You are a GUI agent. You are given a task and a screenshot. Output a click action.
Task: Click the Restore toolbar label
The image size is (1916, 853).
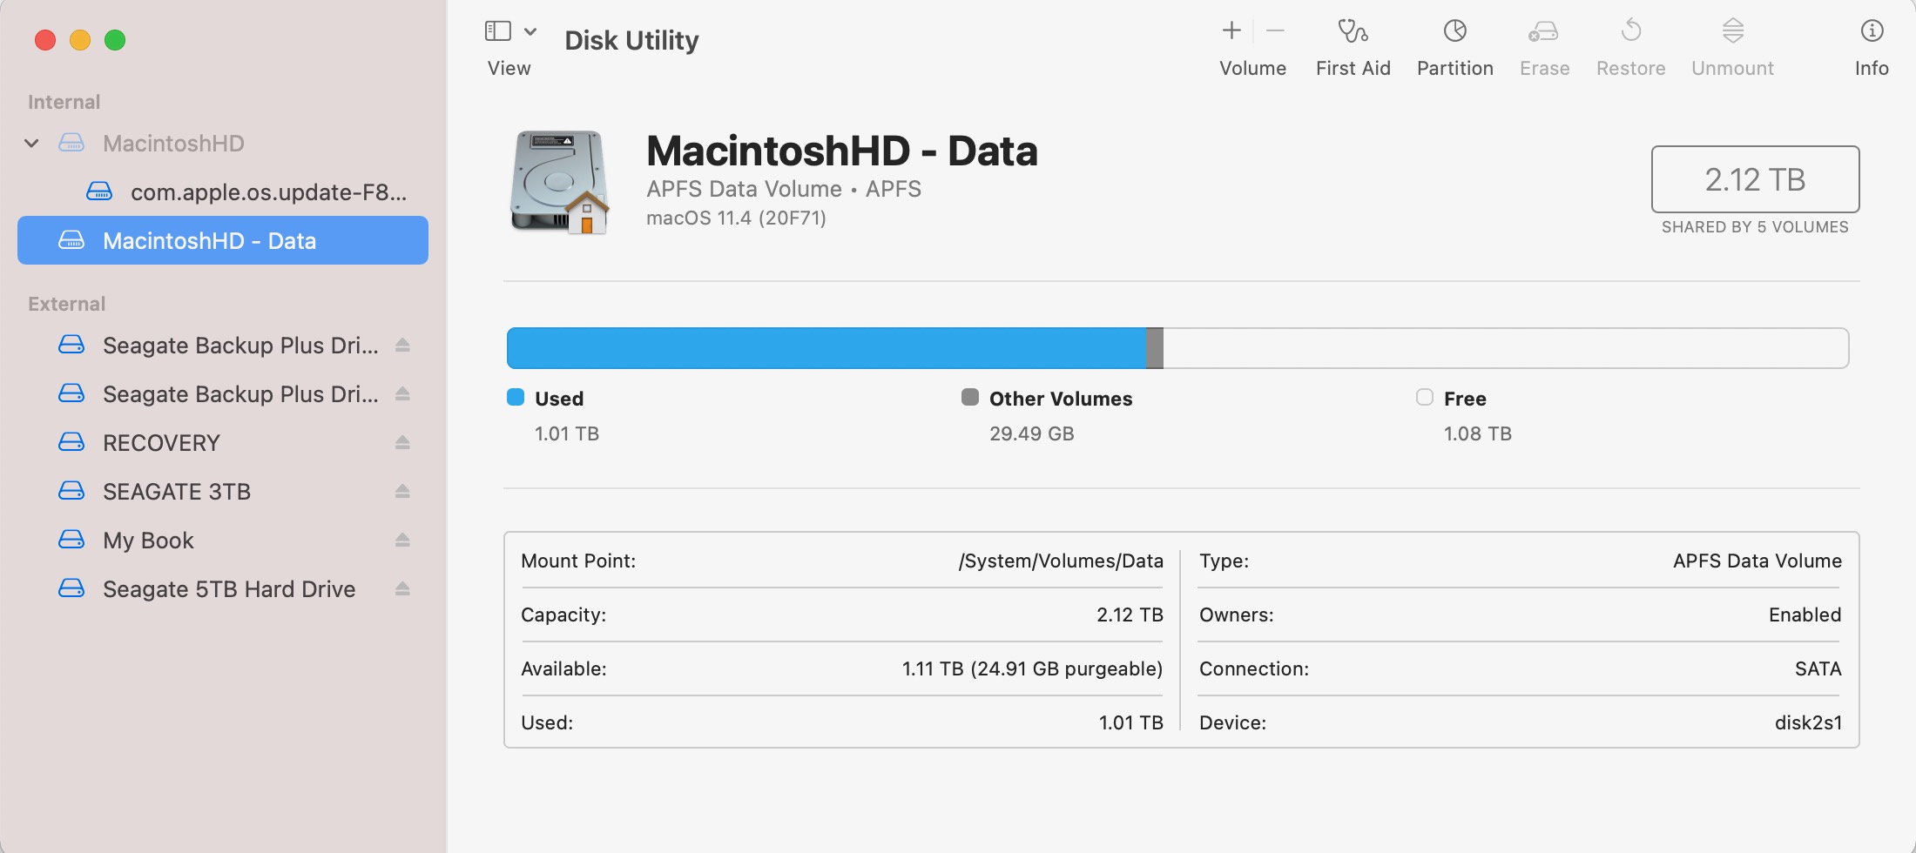click(x=1631, y=68)
